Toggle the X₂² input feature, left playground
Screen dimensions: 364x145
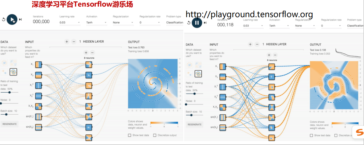(x=39, y=96)
